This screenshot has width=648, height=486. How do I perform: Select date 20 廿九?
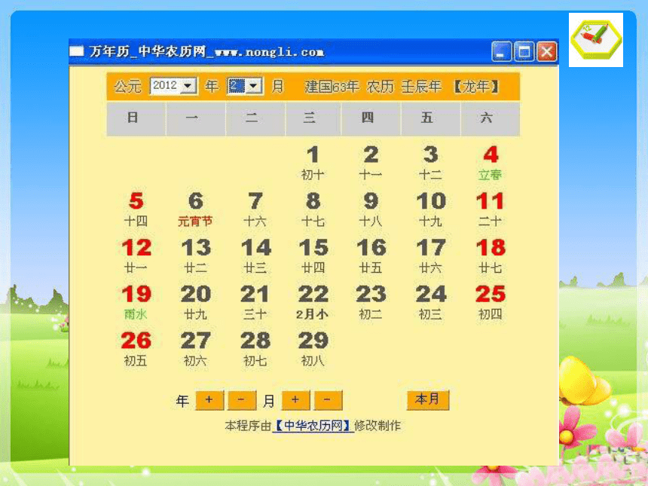[x=195, y=302]
